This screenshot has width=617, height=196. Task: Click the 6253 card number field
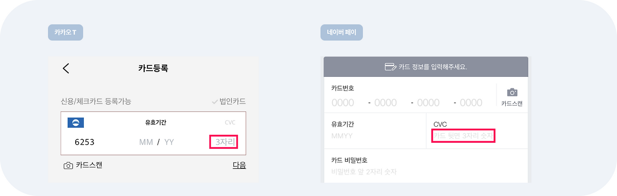(x=84, y=142)
